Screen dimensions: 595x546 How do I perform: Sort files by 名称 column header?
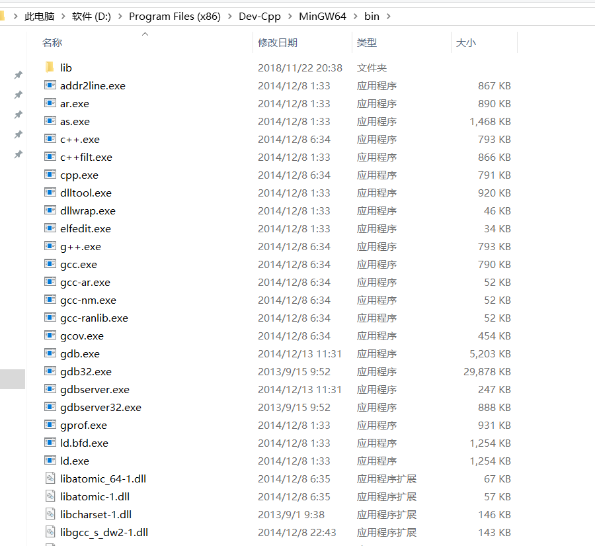pos(52,43)
